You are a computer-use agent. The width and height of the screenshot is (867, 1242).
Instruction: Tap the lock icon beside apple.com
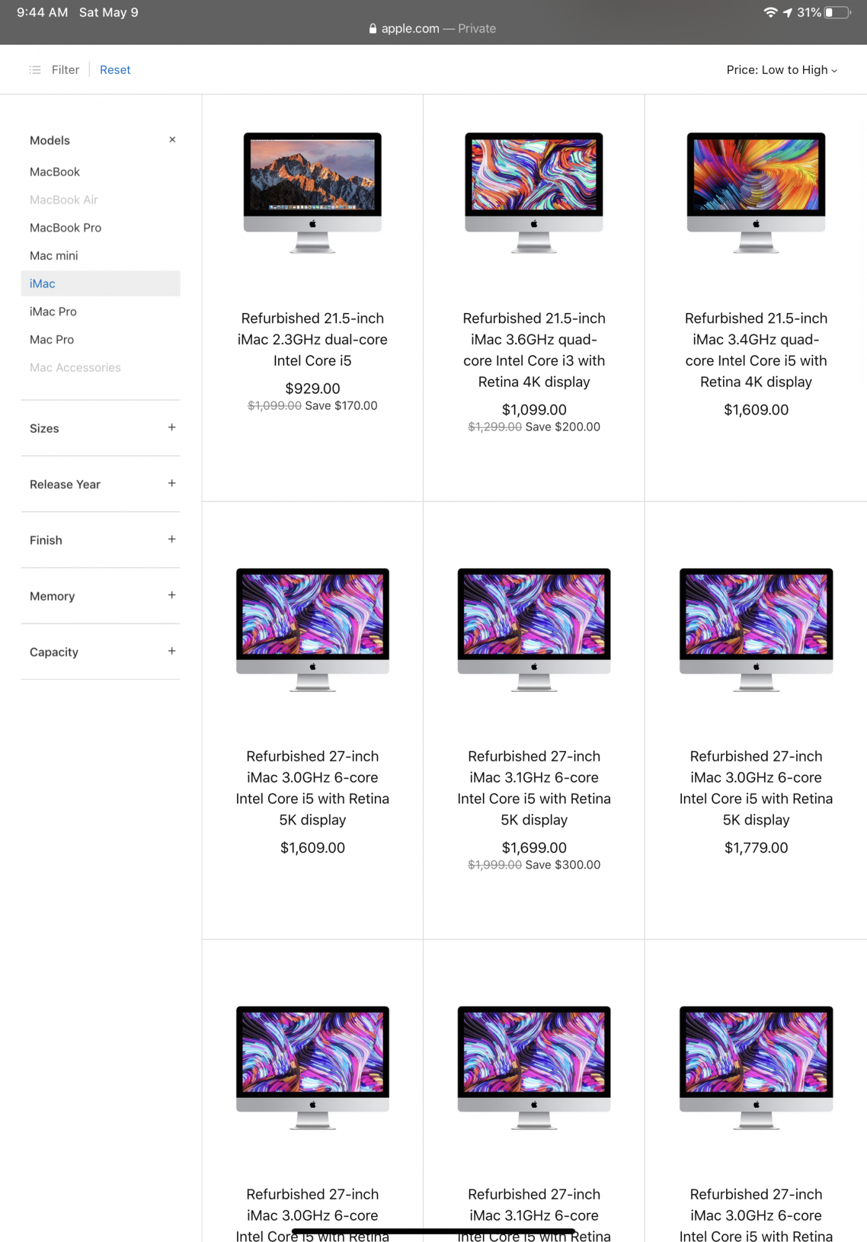point(372,29)
